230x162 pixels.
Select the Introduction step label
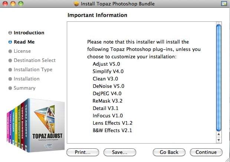[x=29, y=33]
